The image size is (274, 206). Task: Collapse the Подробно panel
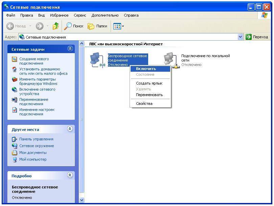pos(70,175)
